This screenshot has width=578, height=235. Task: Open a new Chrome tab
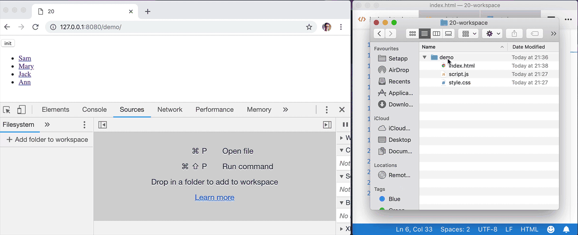148,11
